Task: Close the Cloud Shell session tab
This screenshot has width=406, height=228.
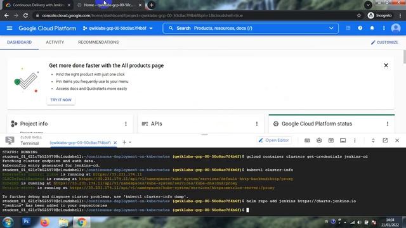Action: point(115,142)
